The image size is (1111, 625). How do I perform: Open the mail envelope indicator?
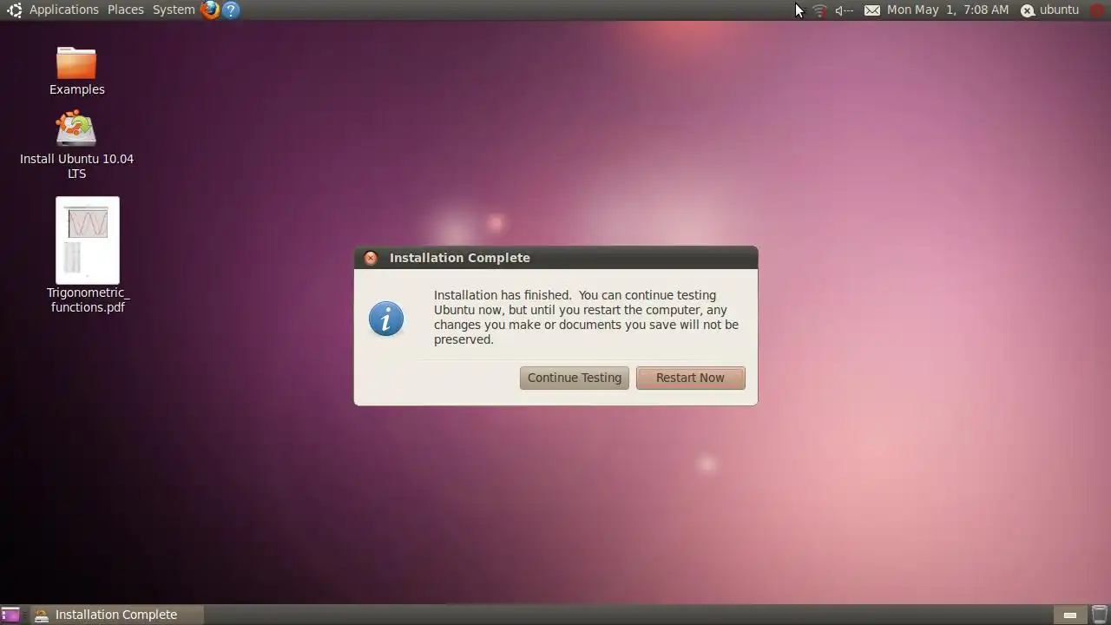(x=871, y=10)
